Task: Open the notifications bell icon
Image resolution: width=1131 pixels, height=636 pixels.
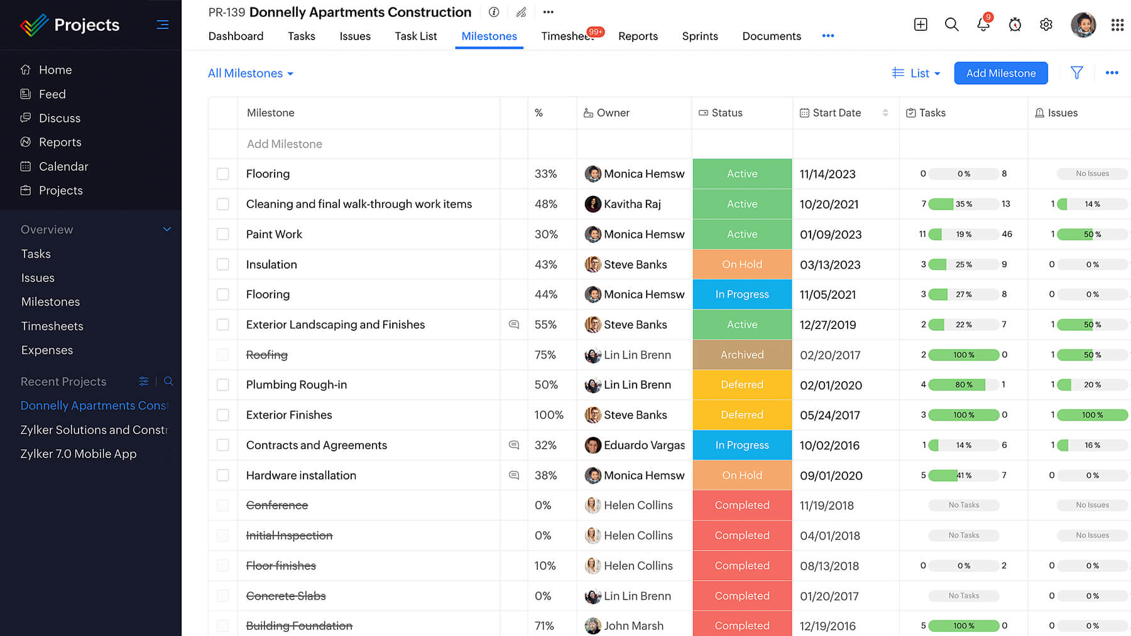Action: (x=983, y=24)
